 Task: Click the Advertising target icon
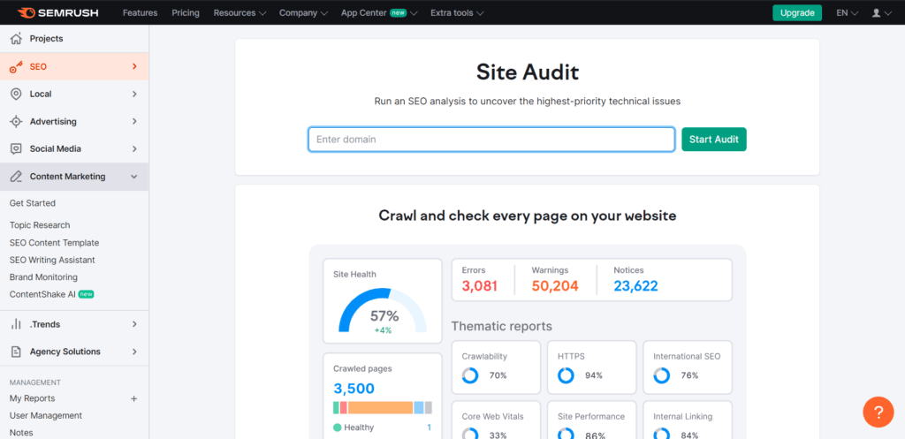click(15, 121)
